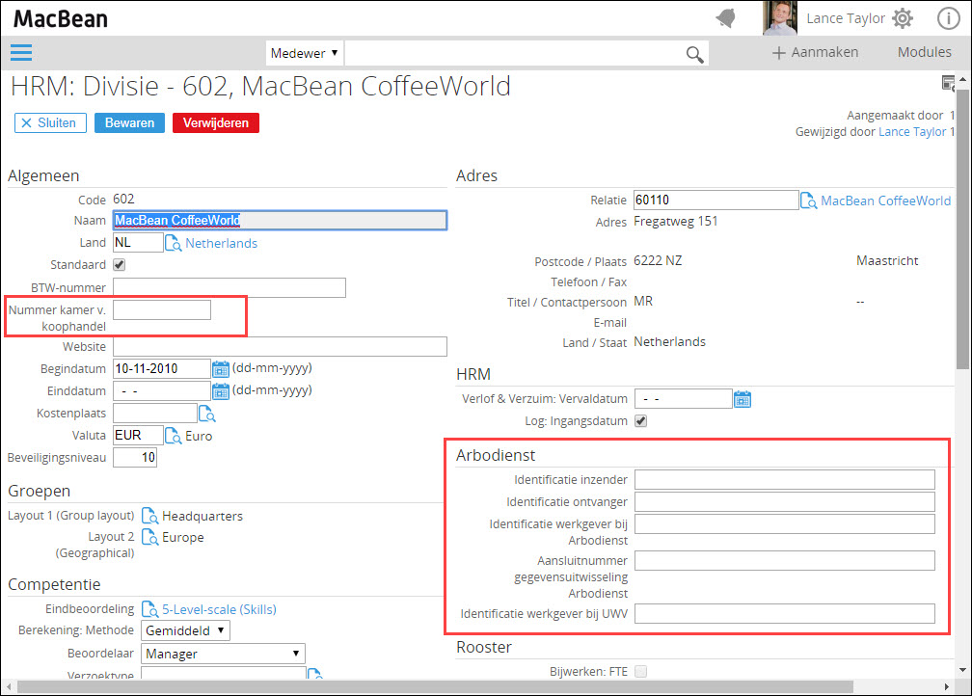Image resolution: width=972 pixels, height=696 pixels.
Task: Open the 5-Level-scale (Skills) link
Action: [x=219, y=610]
